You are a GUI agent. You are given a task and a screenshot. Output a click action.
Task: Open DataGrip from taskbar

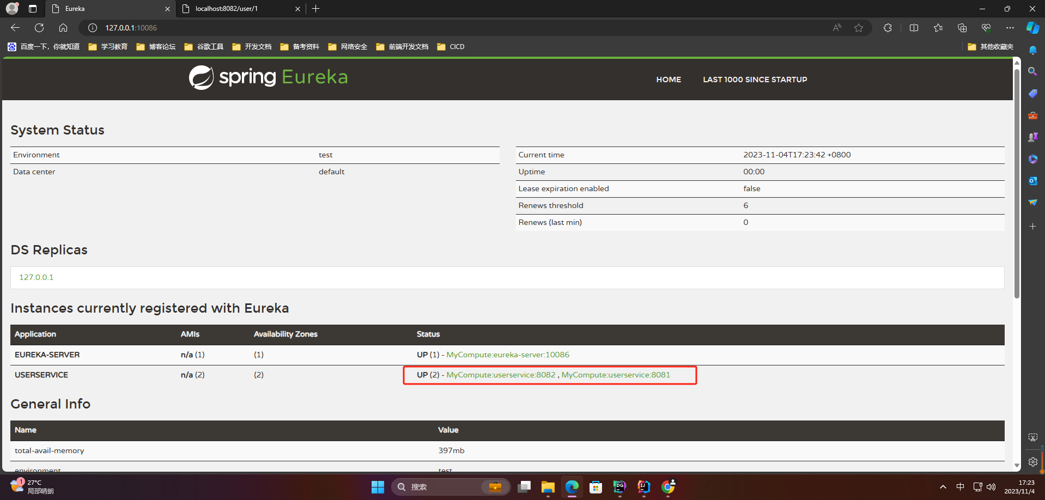pos(619,487)
